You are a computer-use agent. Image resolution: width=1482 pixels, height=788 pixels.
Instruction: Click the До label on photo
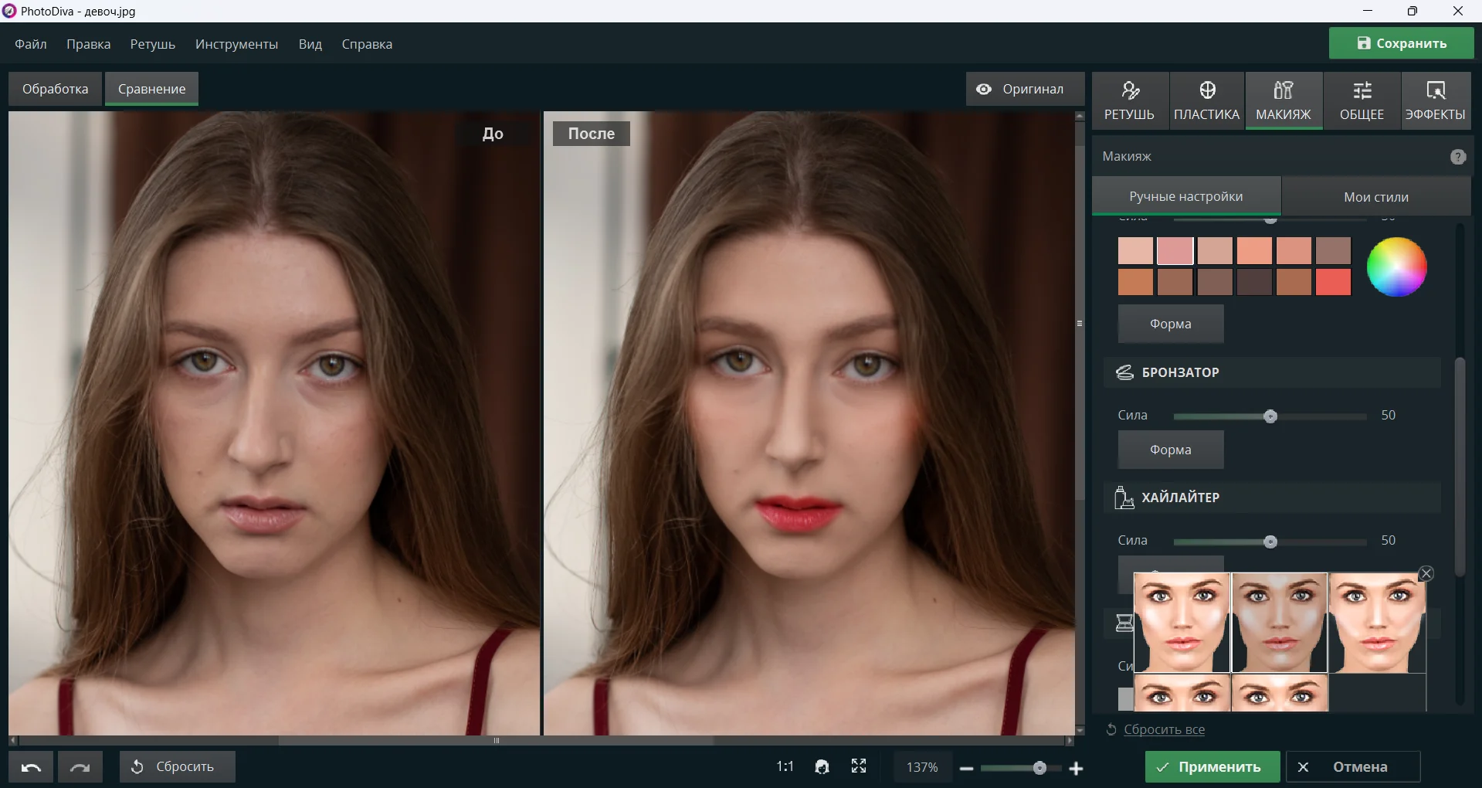click(x=493, y=134)
